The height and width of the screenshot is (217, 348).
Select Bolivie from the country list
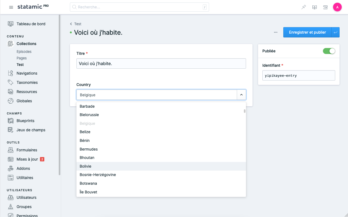click(86, 166)
